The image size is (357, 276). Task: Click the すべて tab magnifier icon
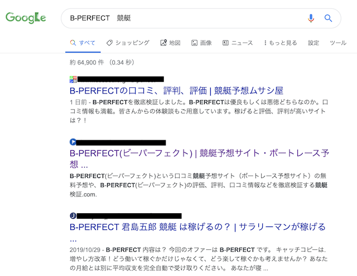click(73, 43)
